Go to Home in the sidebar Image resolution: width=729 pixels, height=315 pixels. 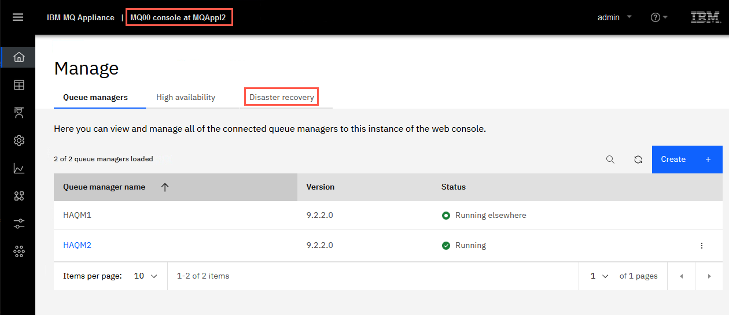19,57
